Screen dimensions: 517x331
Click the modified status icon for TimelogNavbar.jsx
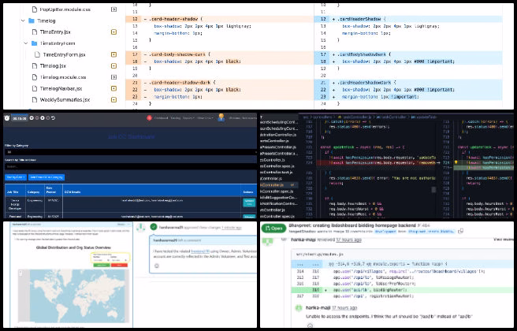(x=113, y=88)
